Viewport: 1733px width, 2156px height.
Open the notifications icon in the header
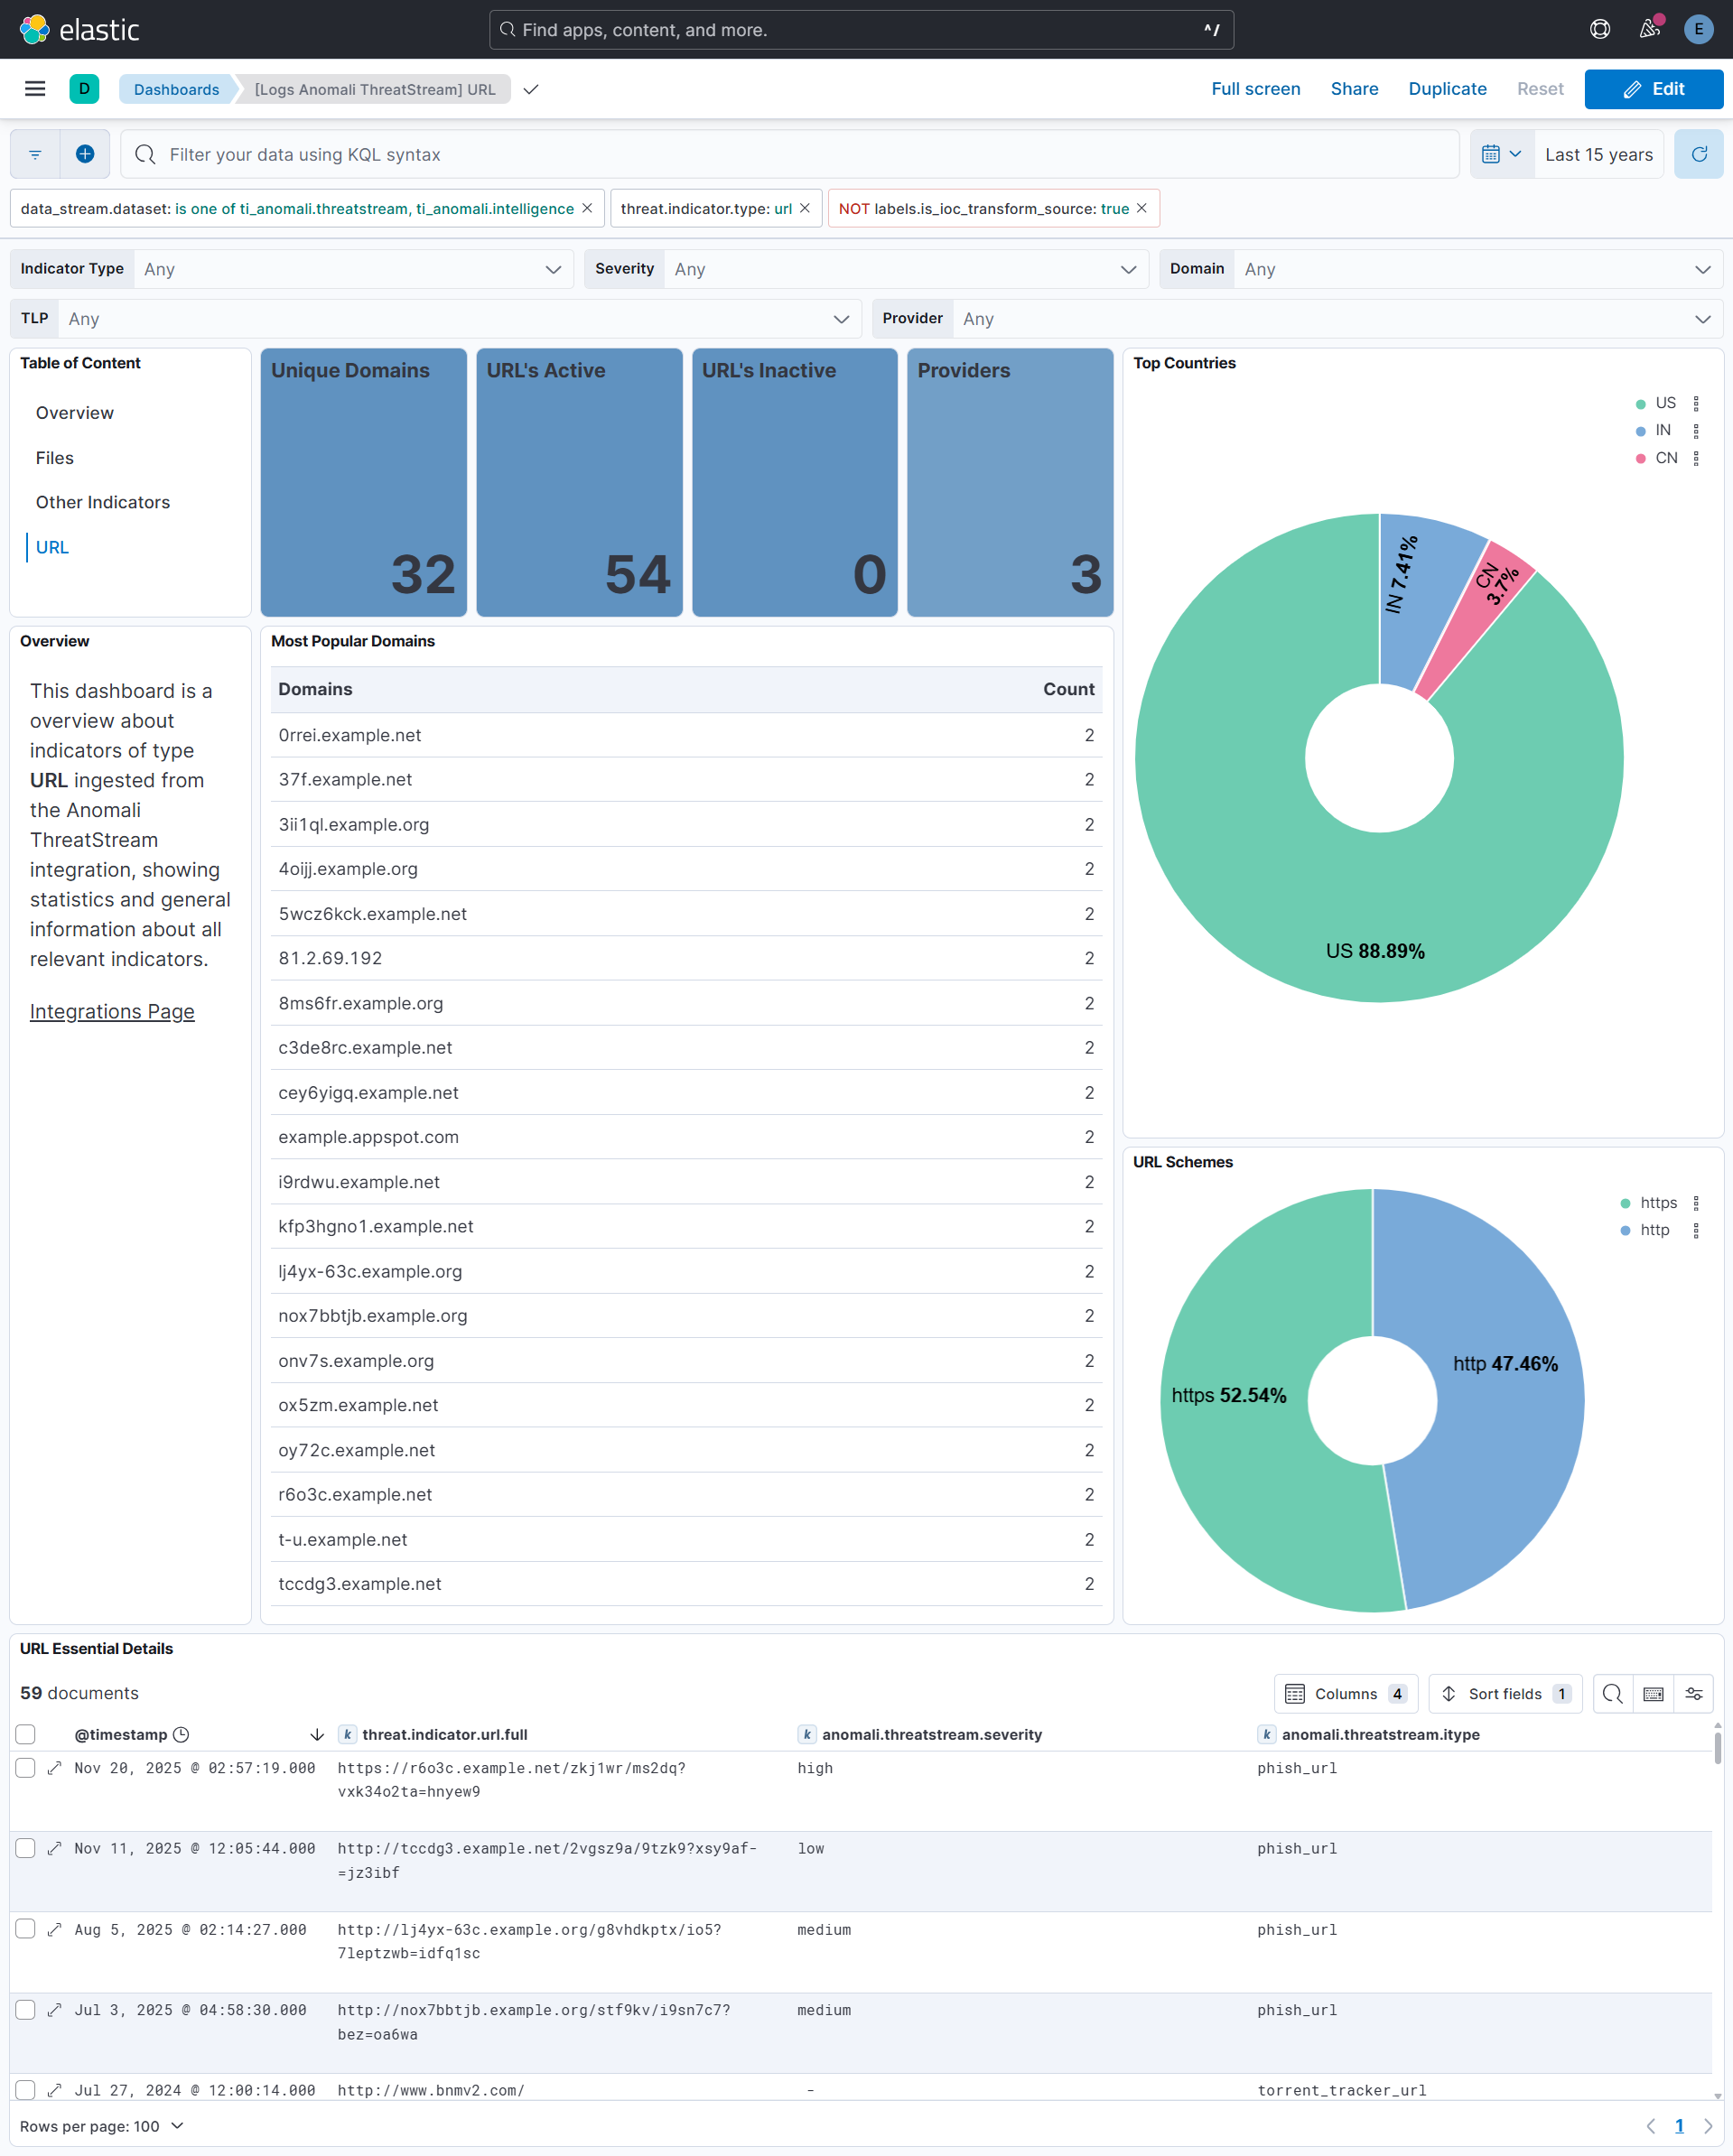[x=1649, y=29]
